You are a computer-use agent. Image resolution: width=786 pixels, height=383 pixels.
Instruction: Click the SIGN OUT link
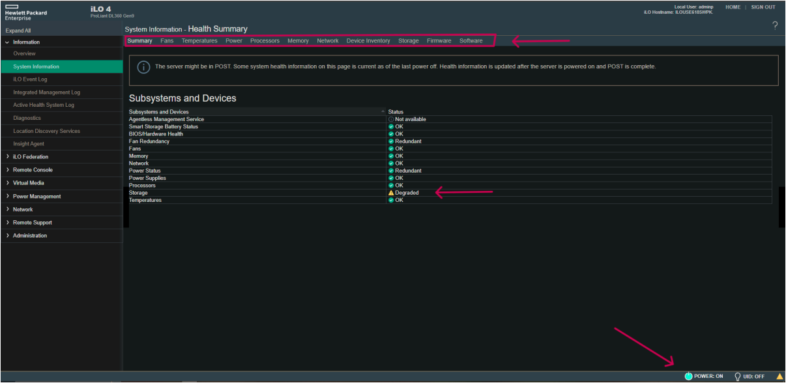pyautogui.click(x=763, y=7)
